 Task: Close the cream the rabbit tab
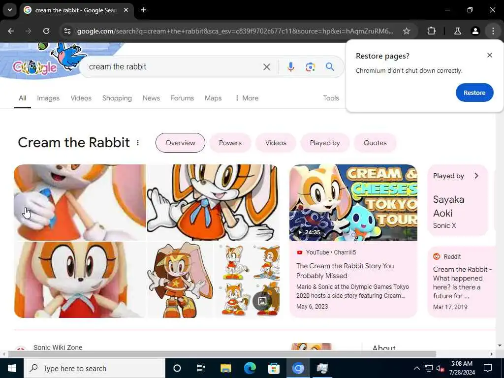(126, 10)
